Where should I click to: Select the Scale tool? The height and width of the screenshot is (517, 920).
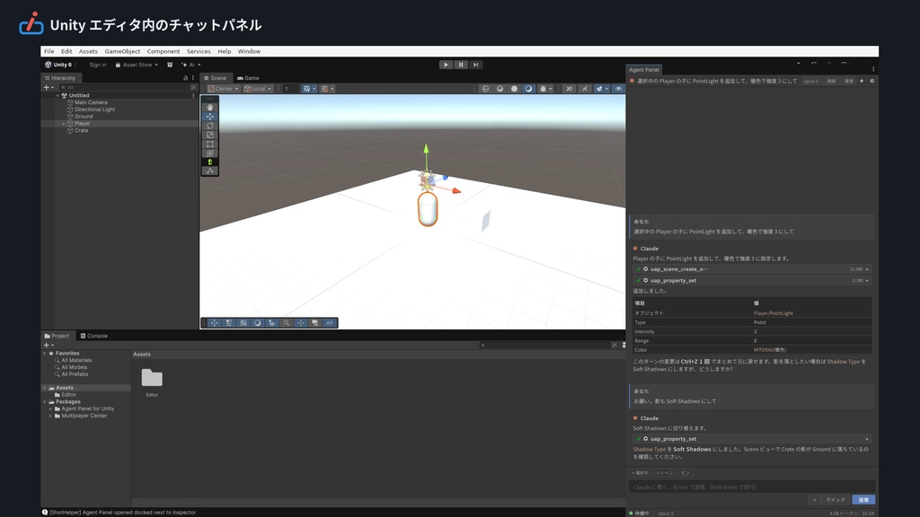(x=210, y=135)
